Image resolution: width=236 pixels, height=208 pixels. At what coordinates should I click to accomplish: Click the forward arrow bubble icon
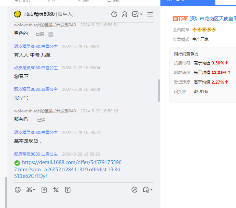click(x=134, y=189)
